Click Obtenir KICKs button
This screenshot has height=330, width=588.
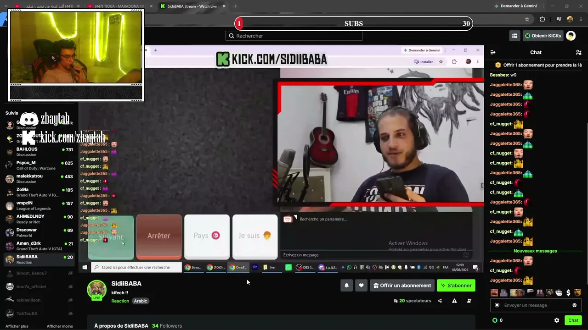pyautogui.click(x=543, y=36)
